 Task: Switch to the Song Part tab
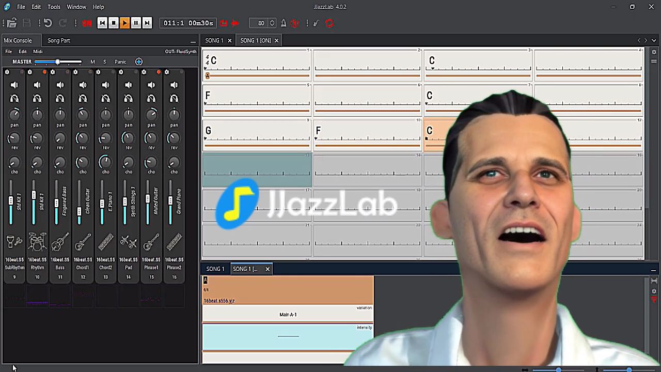[59, 40]
